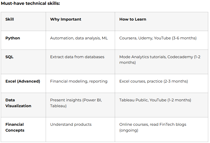Screen dimensions: 210x143
Task: Click the word 'Codecademy' in SQL row
Action: [x=180, y=57]
